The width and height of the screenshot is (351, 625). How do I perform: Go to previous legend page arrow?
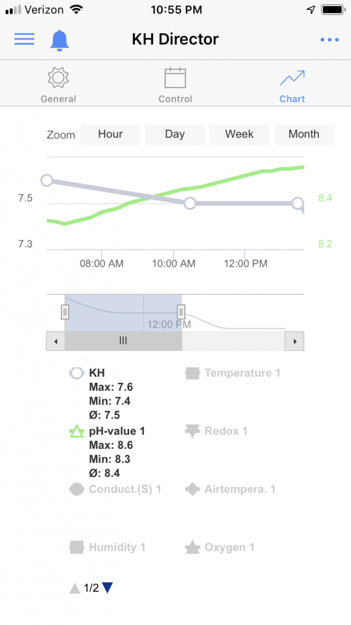(75, 588)
